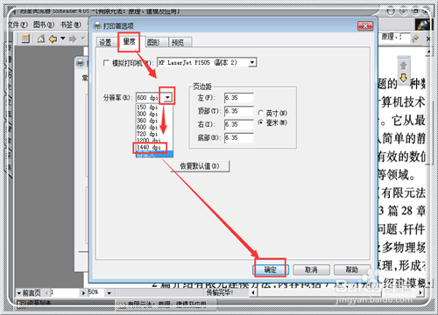The image size is (438, 315).
Task: Click the up arrow page navigation icon
Action: tap(403, 66)
